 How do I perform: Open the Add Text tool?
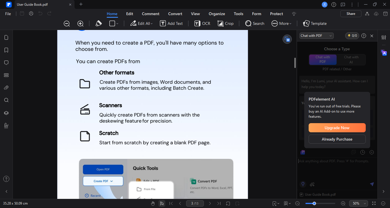tap(171, 23)
